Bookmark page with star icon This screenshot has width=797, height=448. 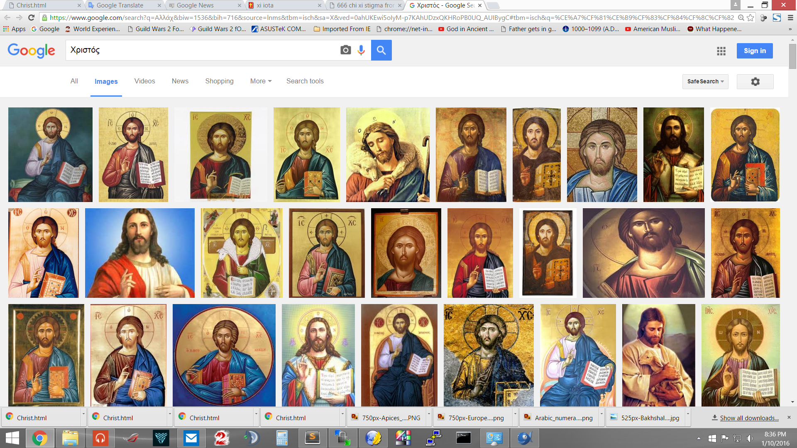(750, 17)
